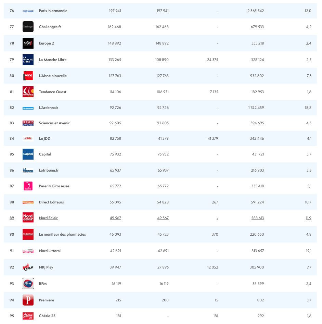Click the RFM radio logo icon
This screenshot has width=322, height=324.
pyautogui.click(x=28, y=284)
